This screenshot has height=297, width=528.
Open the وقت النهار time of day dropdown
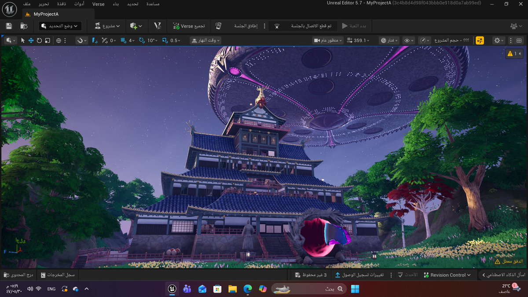[205, 40]
